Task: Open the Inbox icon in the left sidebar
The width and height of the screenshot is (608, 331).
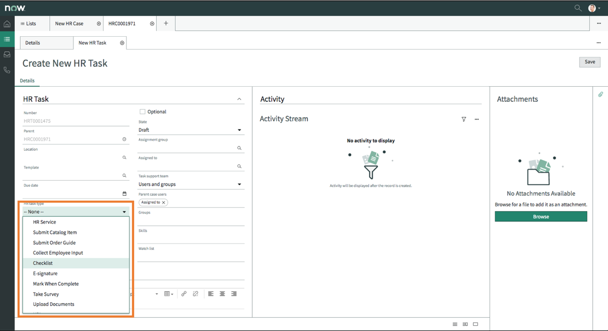Action: [7, 54]
